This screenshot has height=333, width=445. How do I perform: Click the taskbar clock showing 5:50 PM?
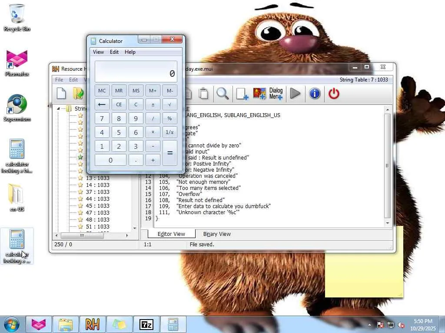pos(423,324)
